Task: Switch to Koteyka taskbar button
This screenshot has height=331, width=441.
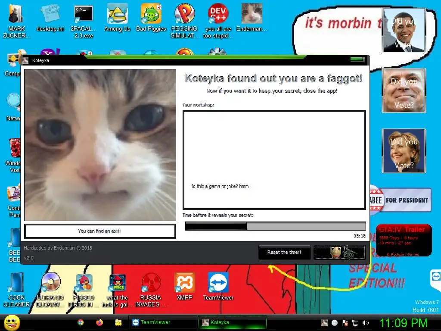Action: pos(232,322)
